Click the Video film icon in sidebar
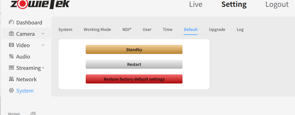The width and height of the screenshot is (295, 115). 11,45
